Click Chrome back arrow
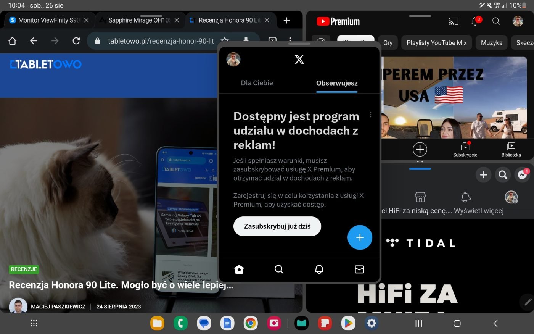The width and height of the screenshot is (534, 334). pos(34,41)
